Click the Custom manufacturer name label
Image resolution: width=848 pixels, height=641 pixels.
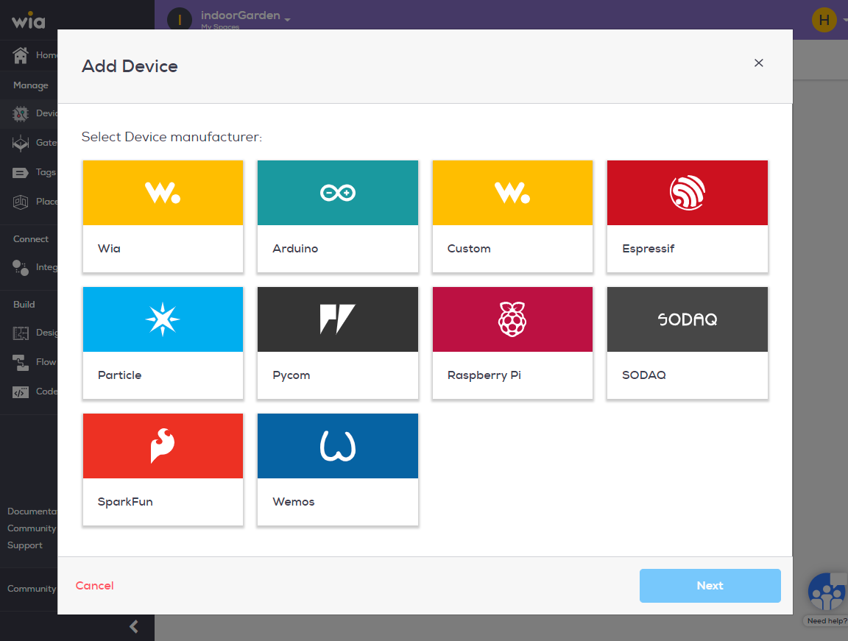point(469,249)
